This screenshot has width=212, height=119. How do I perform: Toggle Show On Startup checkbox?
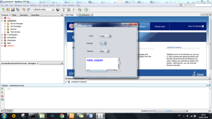point(203,26)
